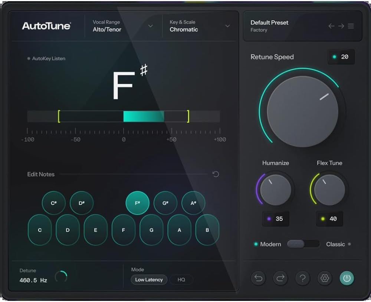Screen dimensions: 371x302
Task: Click the Flex Tune label text
Action: (329, 163)
